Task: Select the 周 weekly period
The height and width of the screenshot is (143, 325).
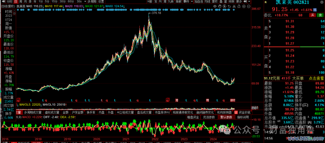Action: coord(20,2)
